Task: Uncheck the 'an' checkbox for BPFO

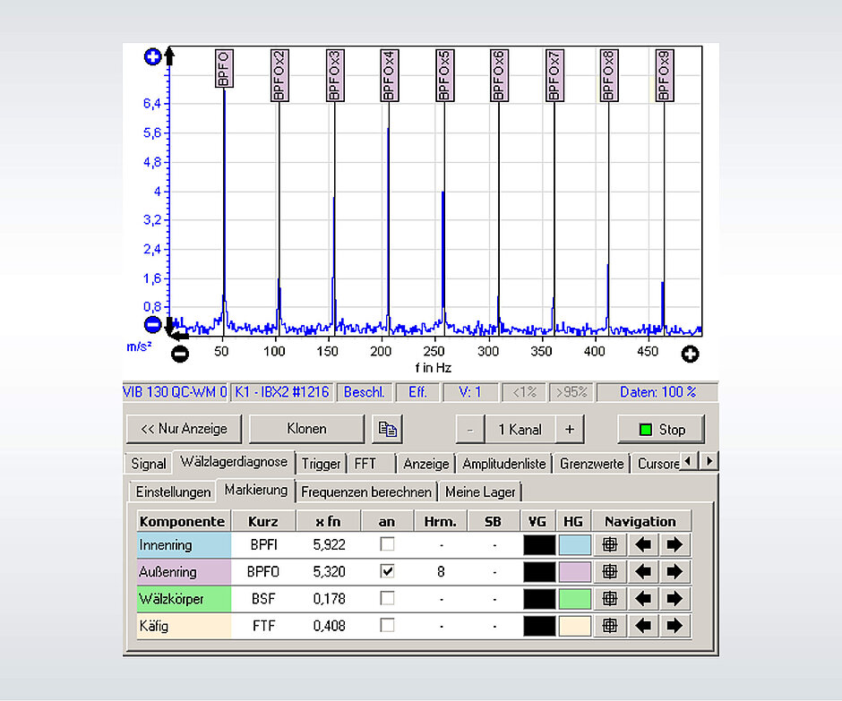Action: pos(387,571)
